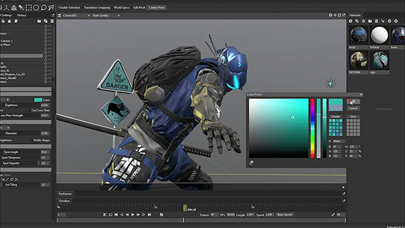The height and width of the screenshot is (228, 405).
Task: Toggle visibility eye for Katana_Sheath row
Action: (x=49, y=78)
